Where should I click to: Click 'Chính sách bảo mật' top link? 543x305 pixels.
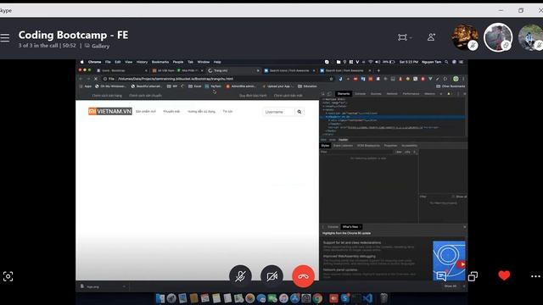click(x=288, y=96)
